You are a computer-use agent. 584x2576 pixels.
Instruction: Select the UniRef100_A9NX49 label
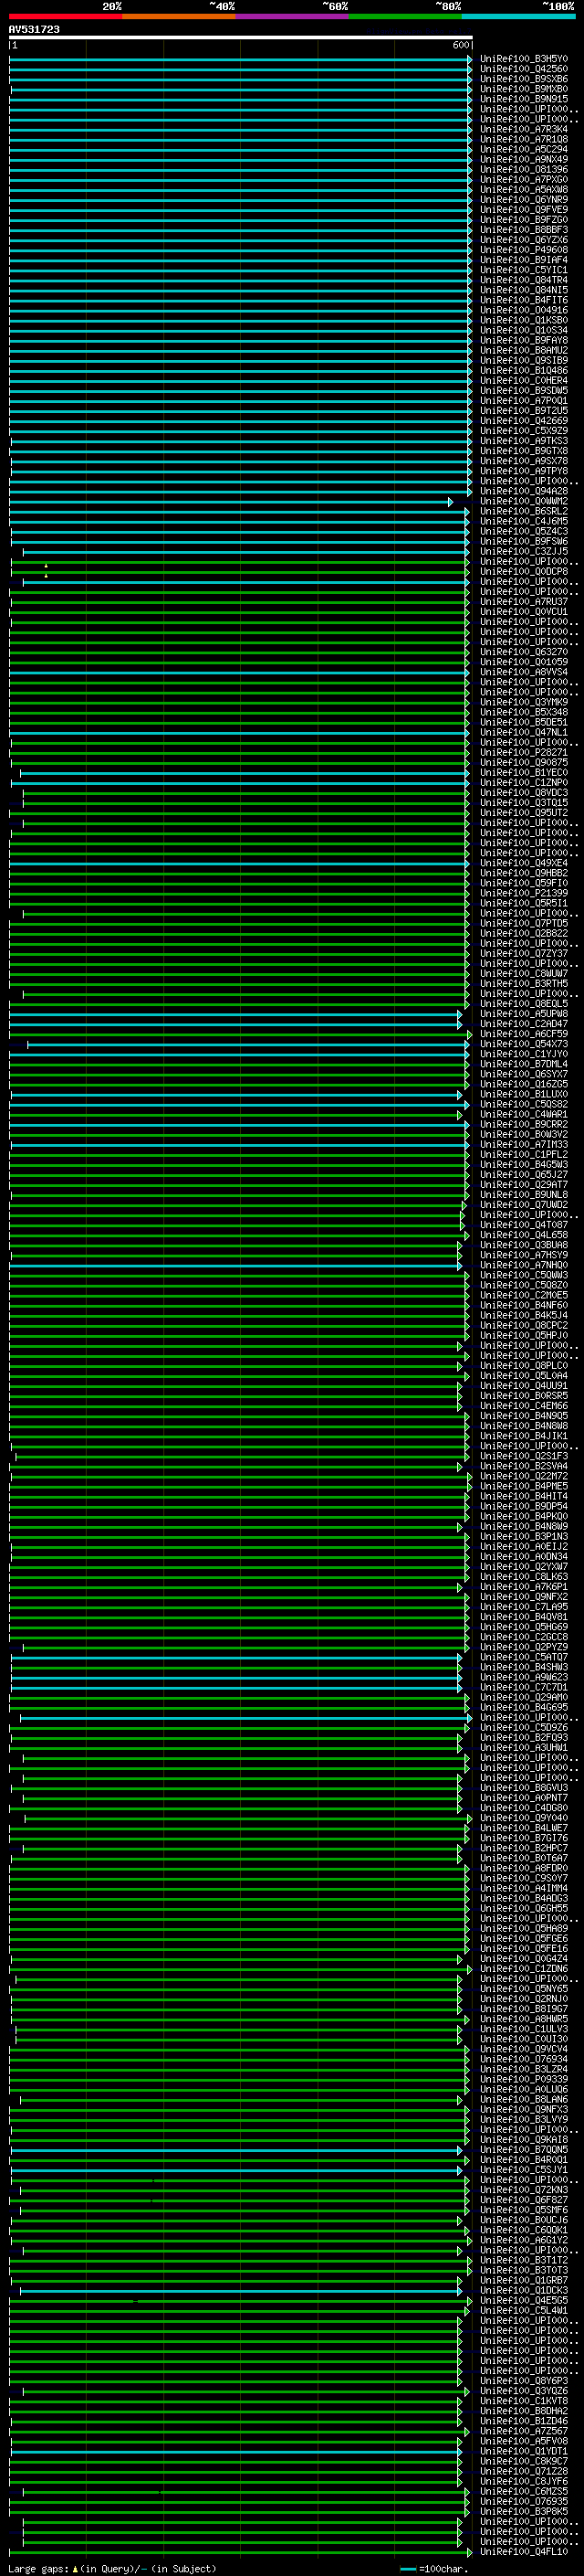click(524, 159)
